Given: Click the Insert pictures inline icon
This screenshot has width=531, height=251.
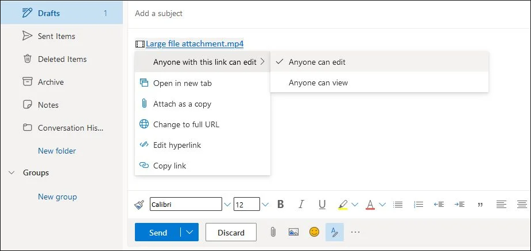Looking at the screenshot, I should (x=293, y=232).
